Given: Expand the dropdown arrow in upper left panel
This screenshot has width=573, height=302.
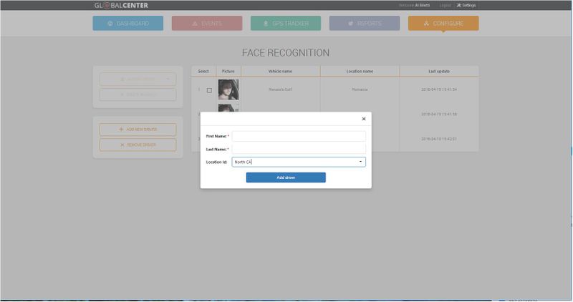Looking at the screenshot, I should coord(168,79).
